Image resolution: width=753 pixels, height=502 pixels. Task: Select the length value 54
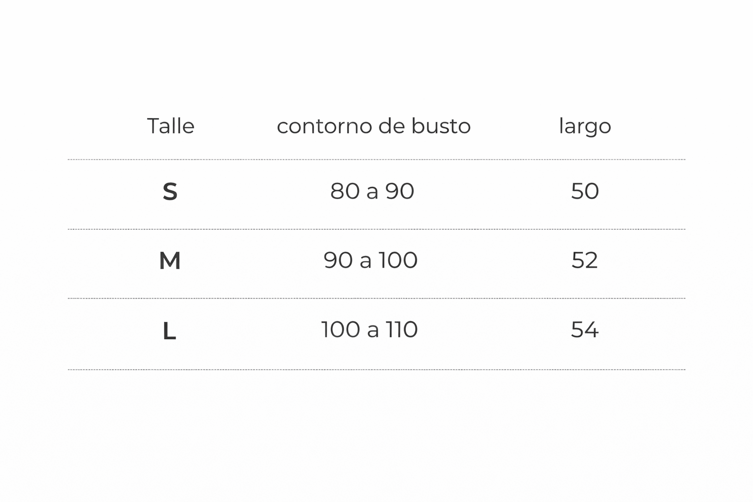[585, 329]
